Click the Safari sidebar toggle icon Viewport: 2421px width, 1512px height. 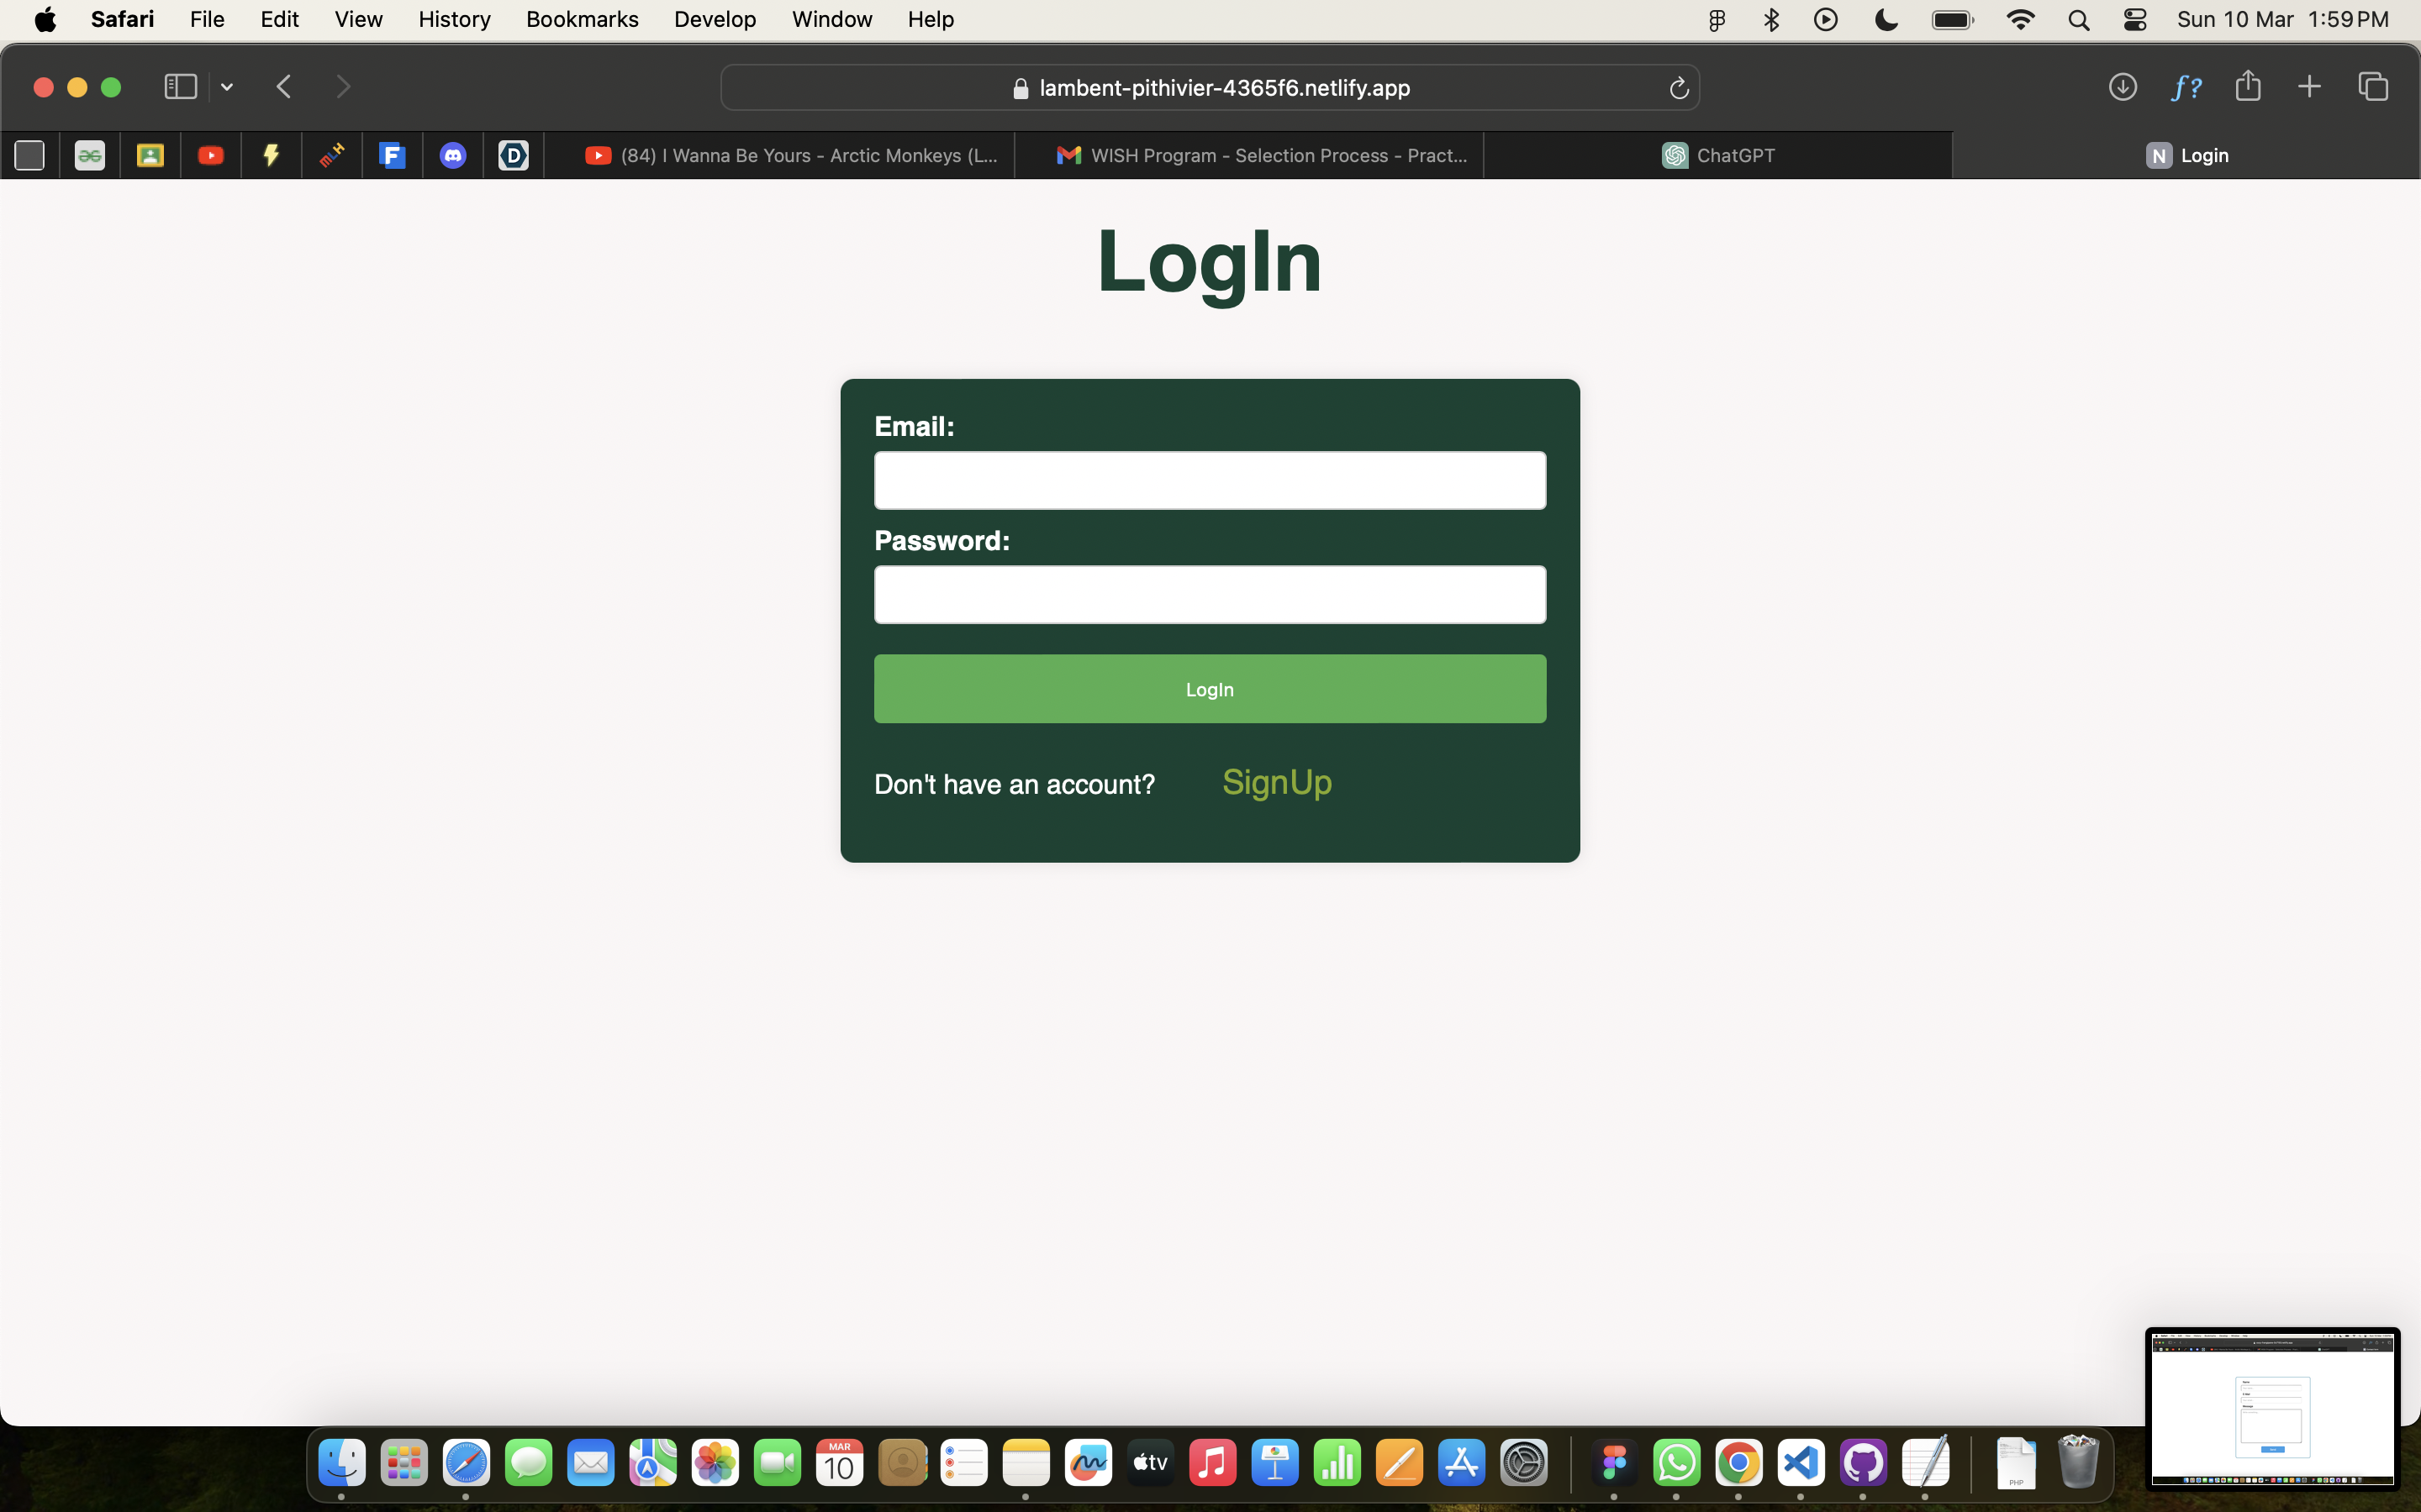(x=180, y=87)
